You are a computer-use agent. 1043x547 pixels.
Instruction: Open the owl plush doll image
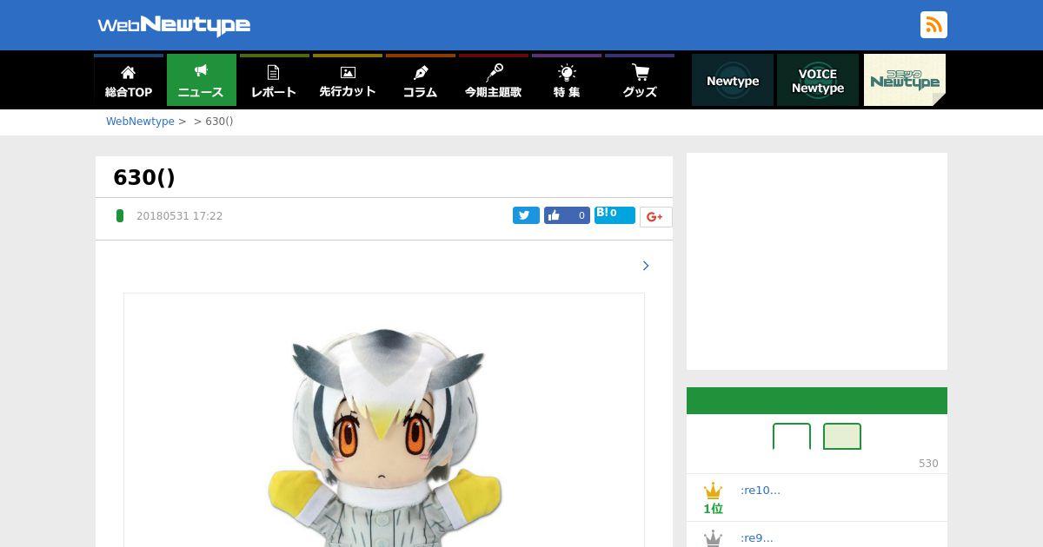384,420
